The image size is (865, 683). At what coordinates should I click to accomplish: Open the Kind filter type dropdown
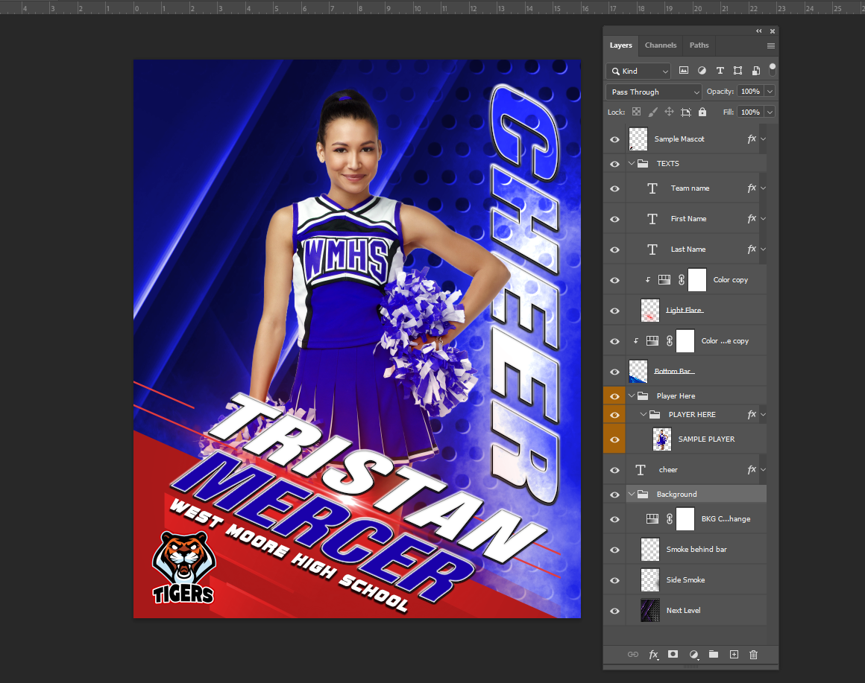(638, 71)
